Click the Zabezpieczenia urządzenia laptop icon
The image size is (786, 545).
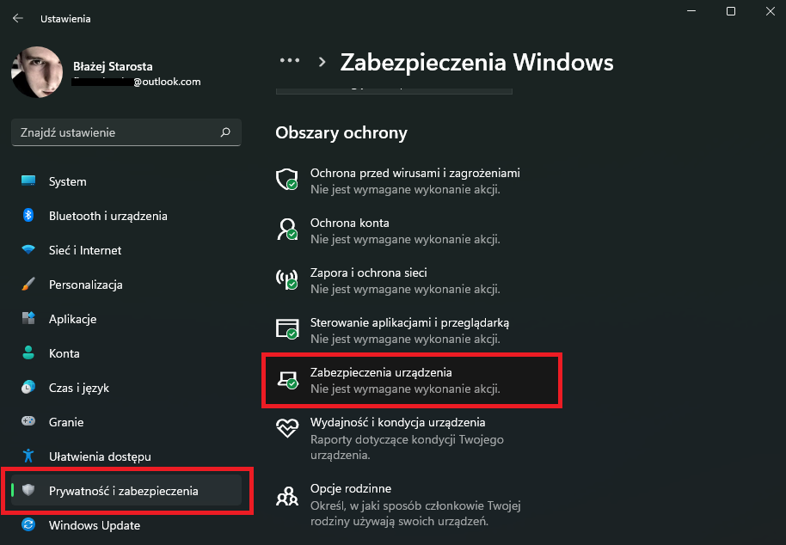click(x=288, y=380)
